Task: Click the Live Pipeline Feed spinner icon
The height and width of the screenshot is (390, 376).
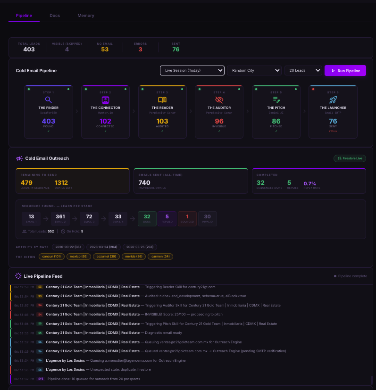Action: (18, 276)
